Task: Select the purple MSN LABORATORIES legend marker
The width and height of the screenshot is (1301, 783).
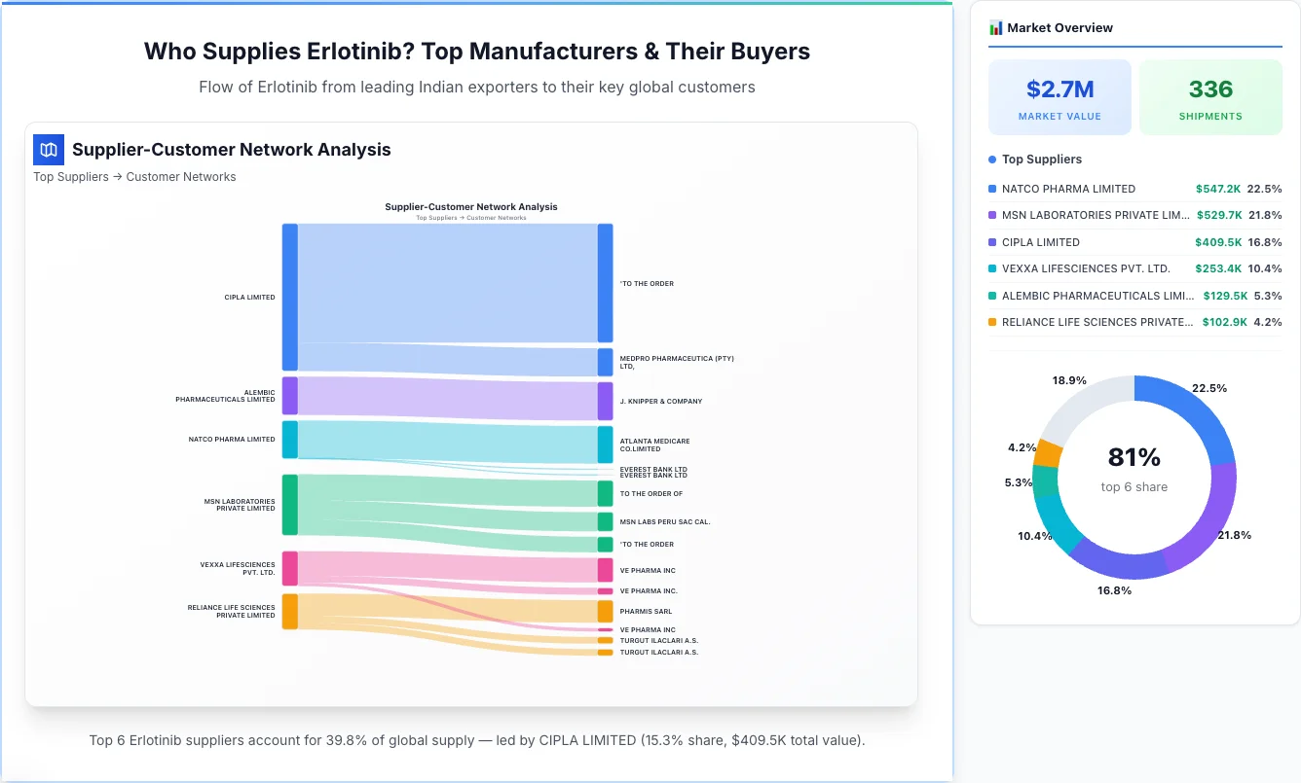Action: [990, 215]
